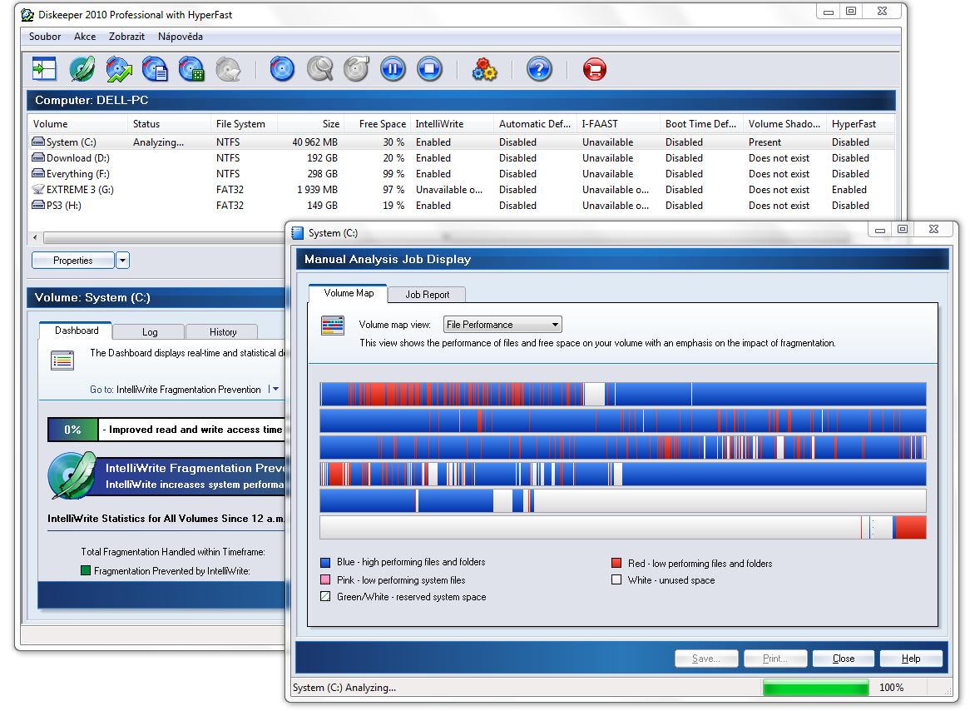Expand the Go to dropdown arrow
The width and height of the screenshot is (970, 711).
click(x=275, y=390)
